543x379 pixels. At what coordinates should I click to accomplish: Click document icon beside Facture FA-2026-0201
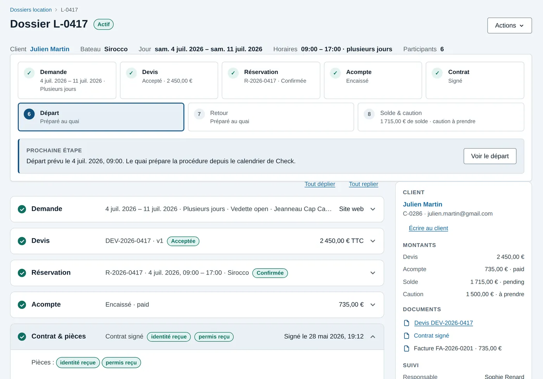[406, 348]
